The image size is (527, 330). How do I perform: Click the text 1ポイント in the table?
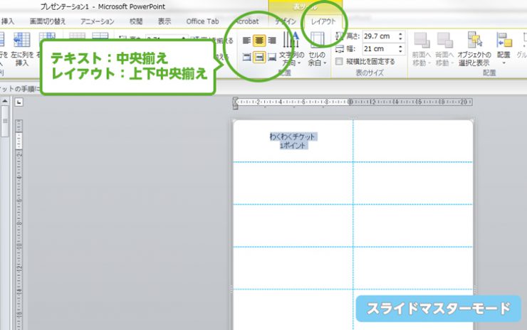pos(293,145)
